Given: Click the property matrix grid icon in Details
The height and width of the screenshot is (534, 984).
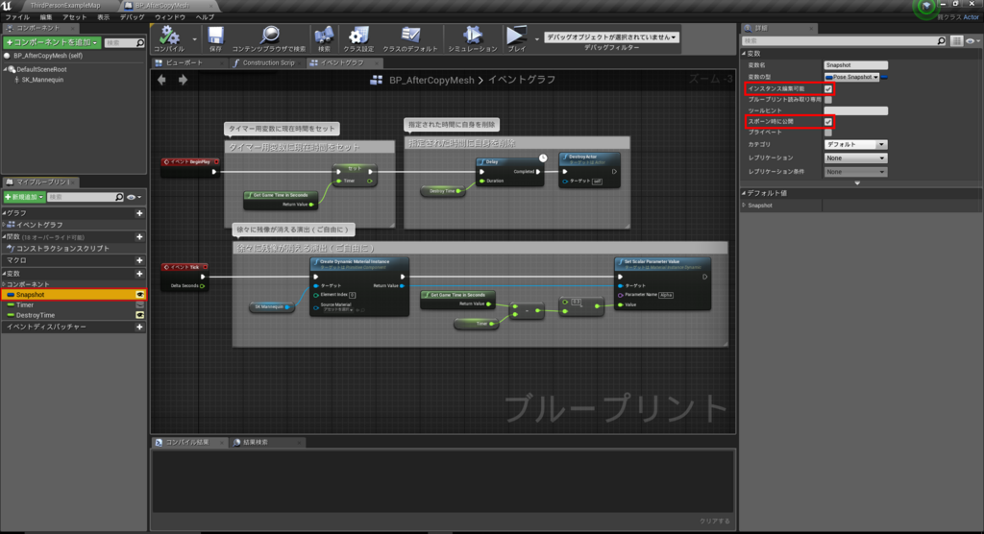Looking at the screenshot, I should (956, 40).
